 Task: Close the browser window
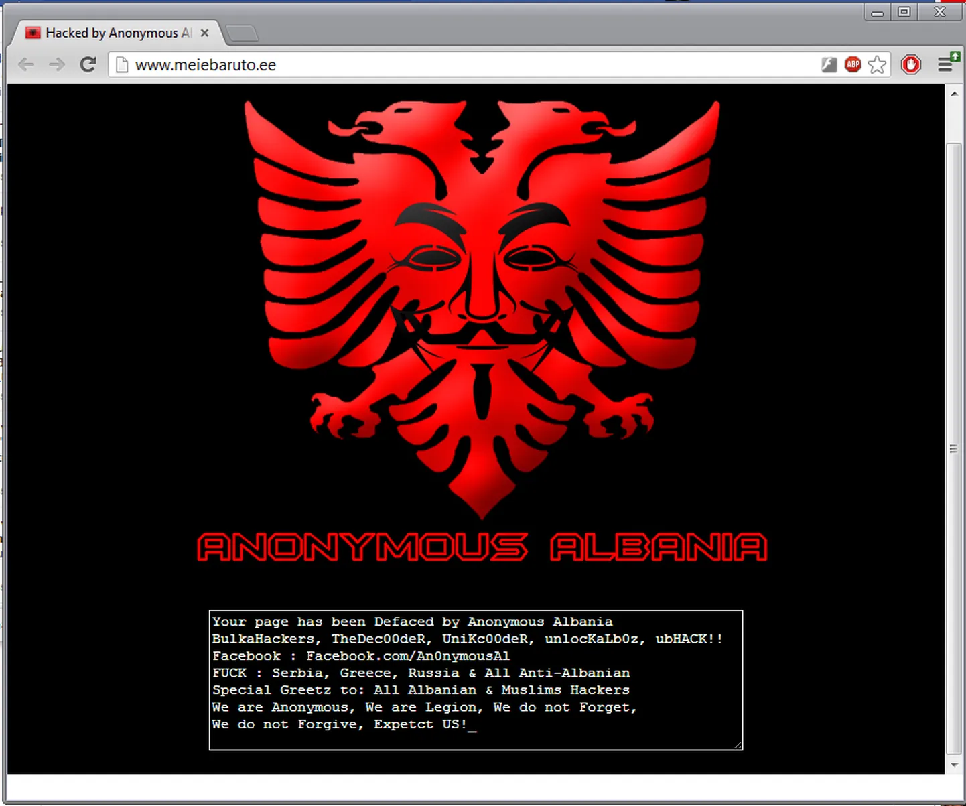941,11
